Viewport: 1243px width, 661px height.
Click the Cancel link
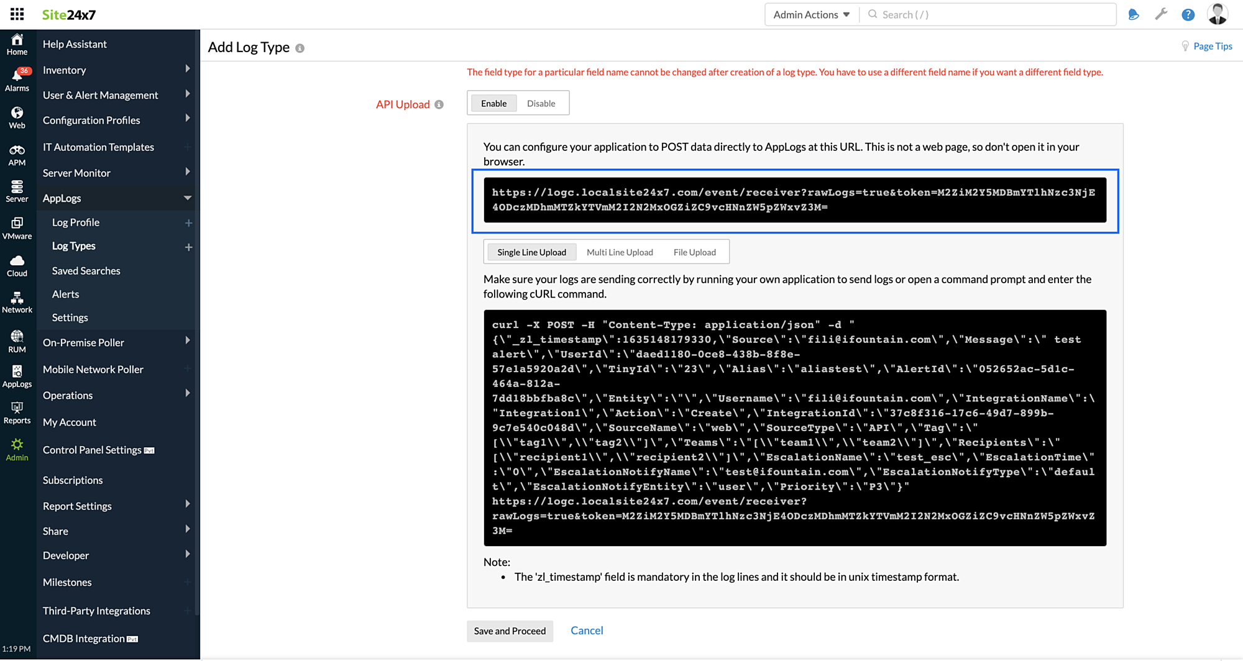pyautogui.click(x=587, y=631)
